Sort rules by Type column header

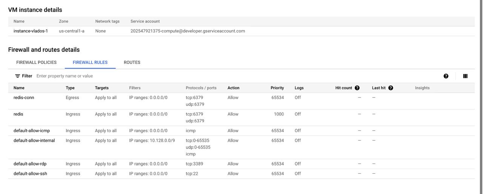[70, 88]
